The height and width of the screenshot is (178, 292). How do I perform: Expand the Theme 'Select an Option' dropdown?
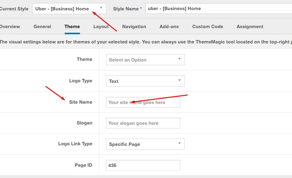click(145, 60)
